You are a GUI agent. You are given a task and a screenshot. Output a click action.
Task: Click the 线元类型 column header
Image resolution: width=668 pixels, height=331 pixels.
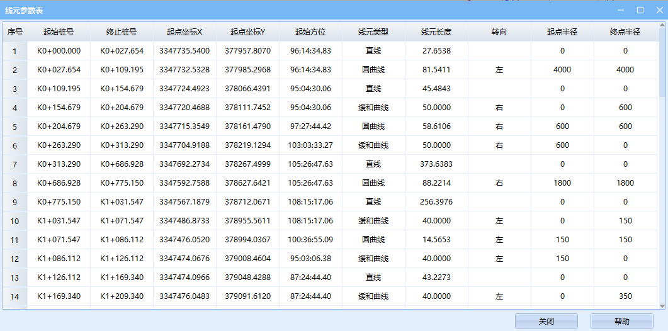pyautogui.click(x=373, y=32)
